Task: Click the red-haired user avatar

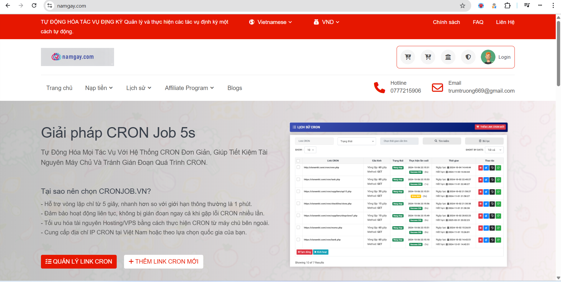Action: [x=488, y=57]
